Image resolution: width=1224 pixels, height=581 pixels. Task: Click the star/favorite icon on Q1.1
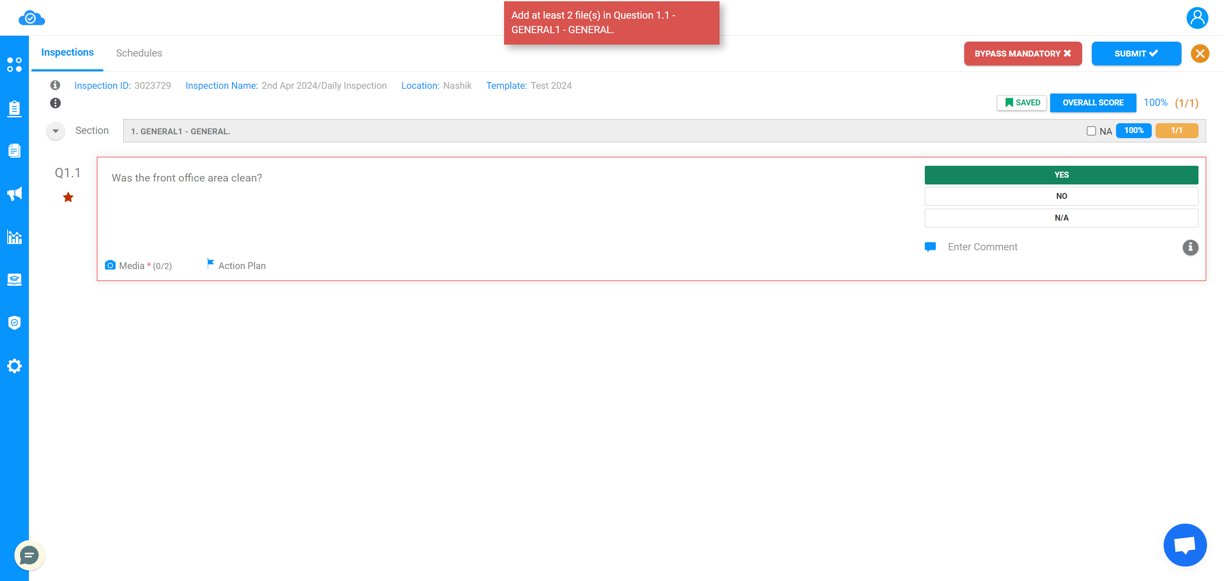coord(69,198)
